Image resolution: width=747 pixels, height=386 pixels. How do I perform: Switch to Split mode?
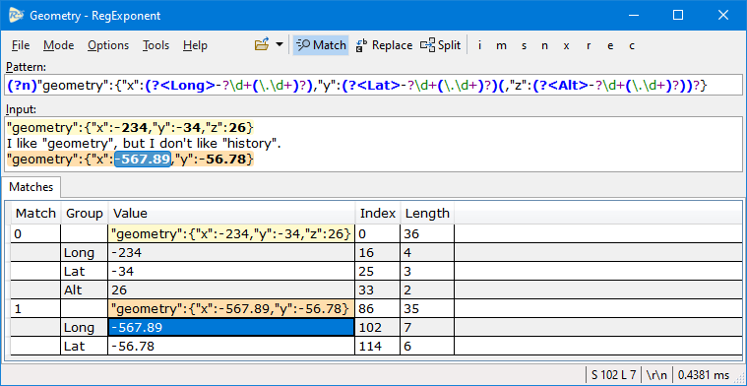click(440, 45)
